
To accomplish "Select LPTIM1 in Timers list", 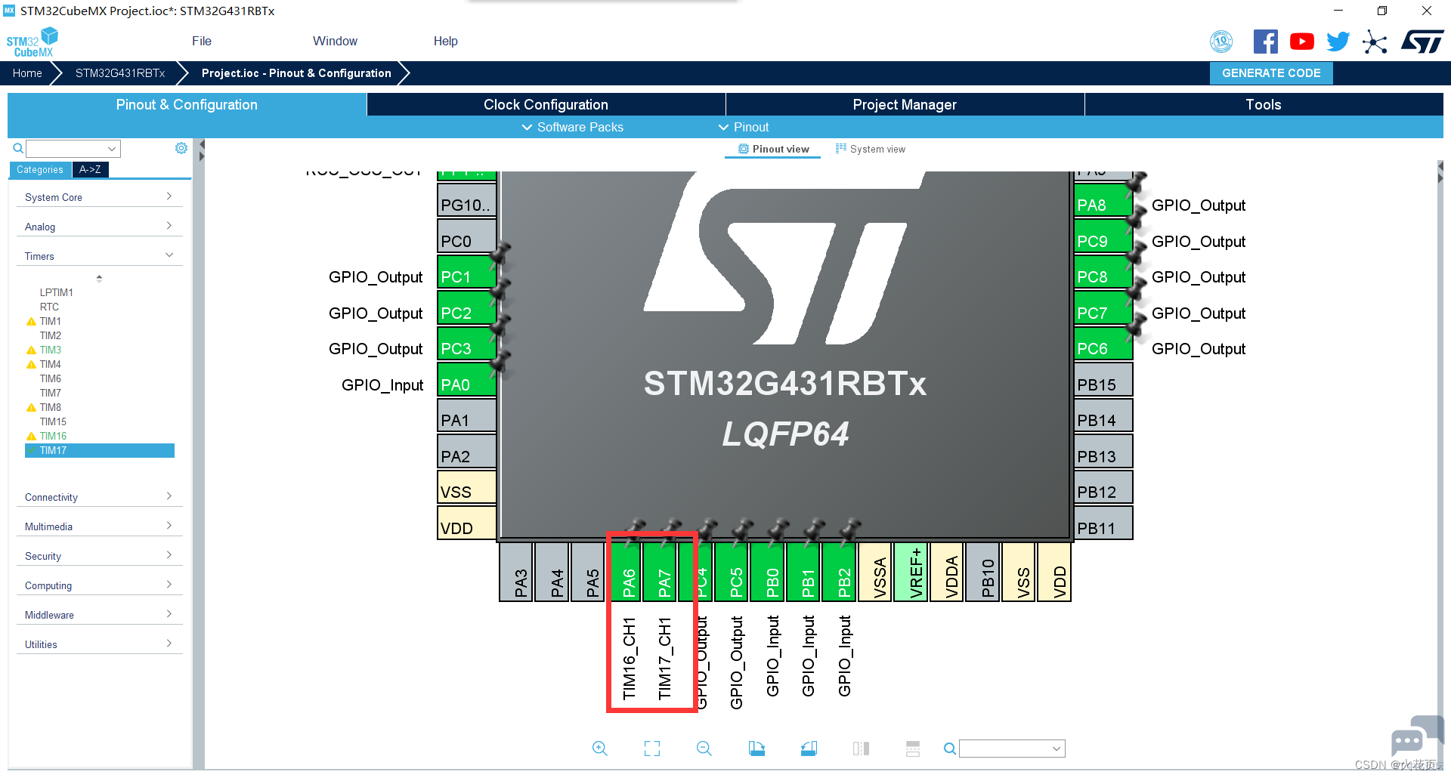I will point(57,292).
